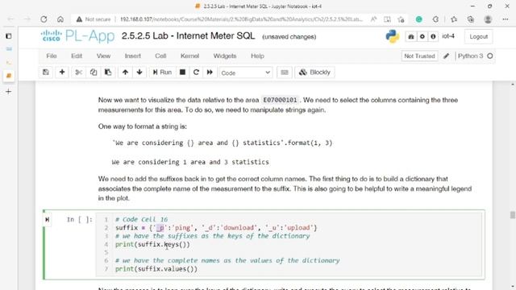Screen dimensions: 516x290
Task: Paste cells below using the toolbar icon
Action: 108,72
